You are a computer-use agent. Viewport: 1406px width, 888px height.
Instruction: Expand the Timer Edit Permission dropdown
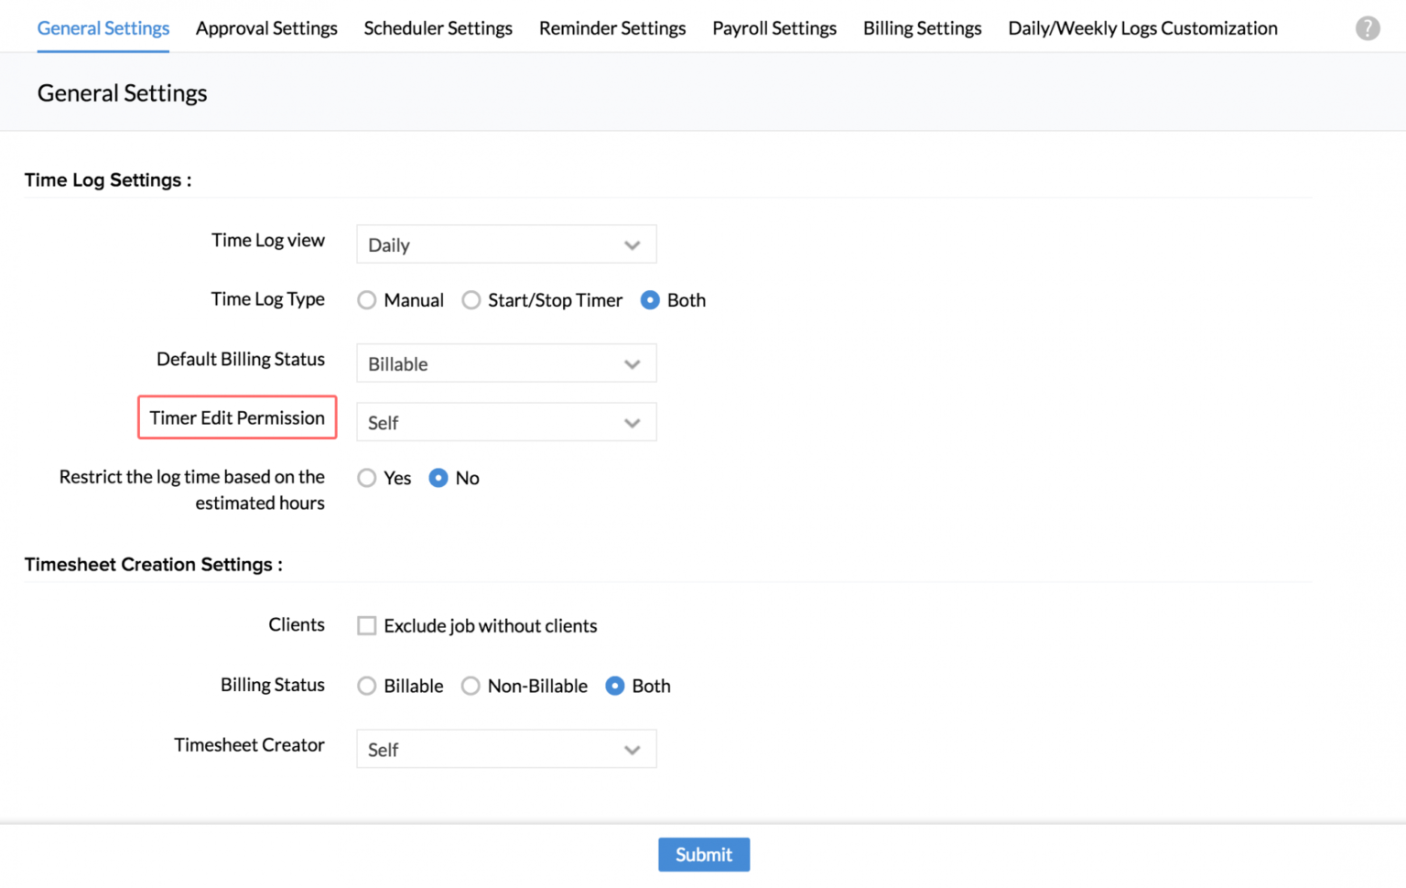pos(506,422)
